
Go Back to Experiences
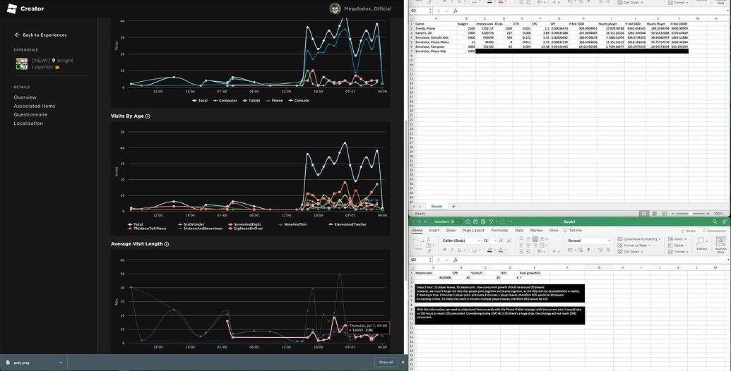pos(40,35)
